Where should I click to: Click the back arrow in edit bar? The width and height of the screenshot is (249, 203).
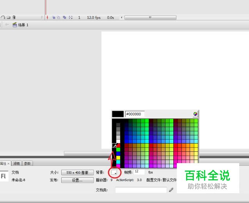(x=7, y=25)
